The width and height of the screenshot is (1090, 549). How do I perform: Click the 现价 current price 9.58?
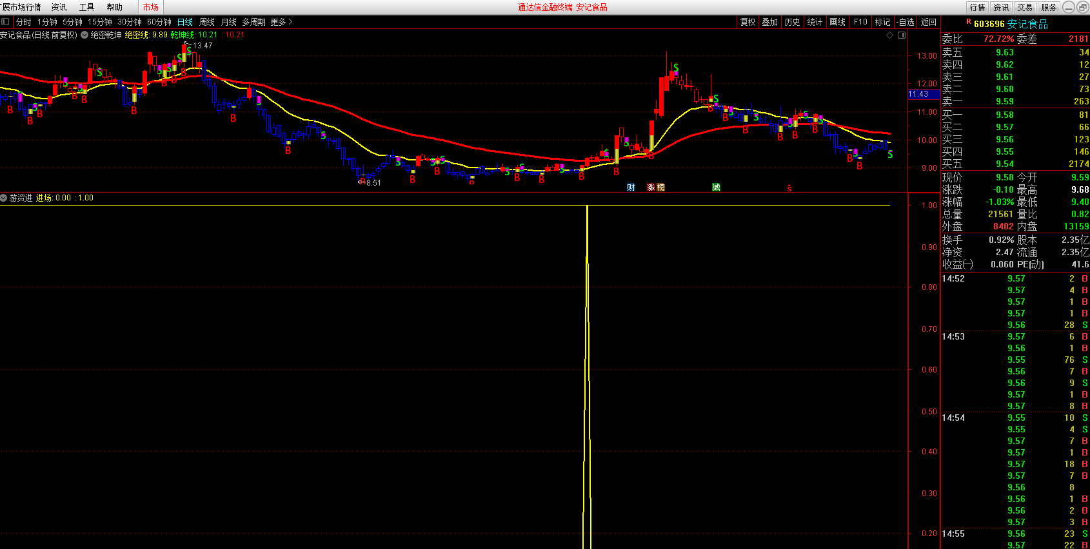1004,177
